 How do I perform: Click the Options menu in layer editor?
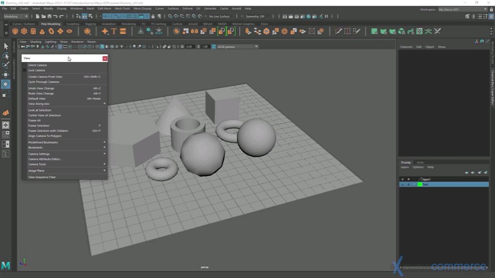[418, 167]
